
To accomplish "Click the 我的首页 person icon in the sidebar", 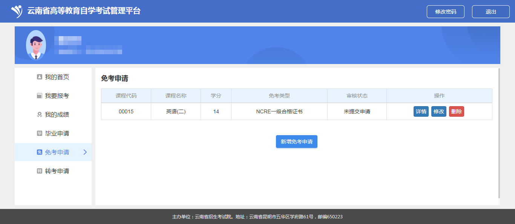I will (x=40, y=77).
